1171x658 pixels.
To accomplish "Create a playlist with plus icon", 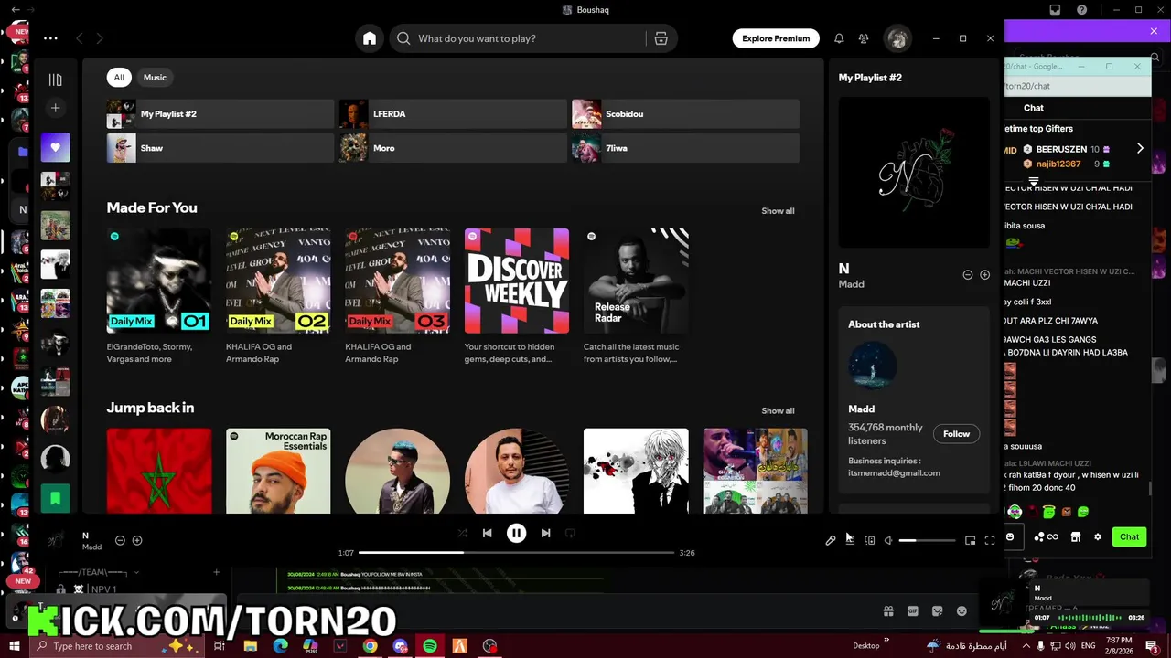I will tap(55, 108).
